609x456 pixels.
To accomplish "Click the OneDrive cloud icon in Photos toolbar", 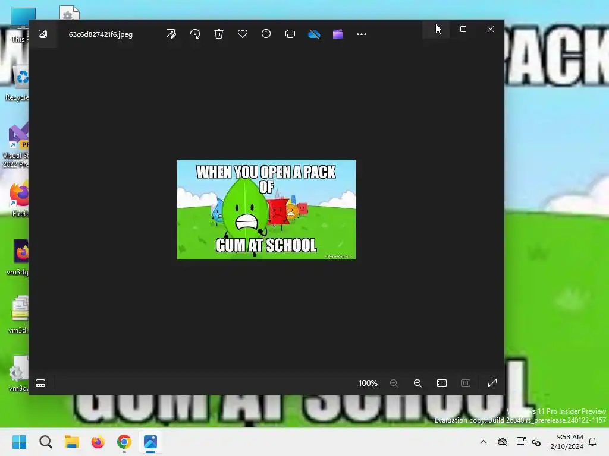I will [x=314, y=34].
